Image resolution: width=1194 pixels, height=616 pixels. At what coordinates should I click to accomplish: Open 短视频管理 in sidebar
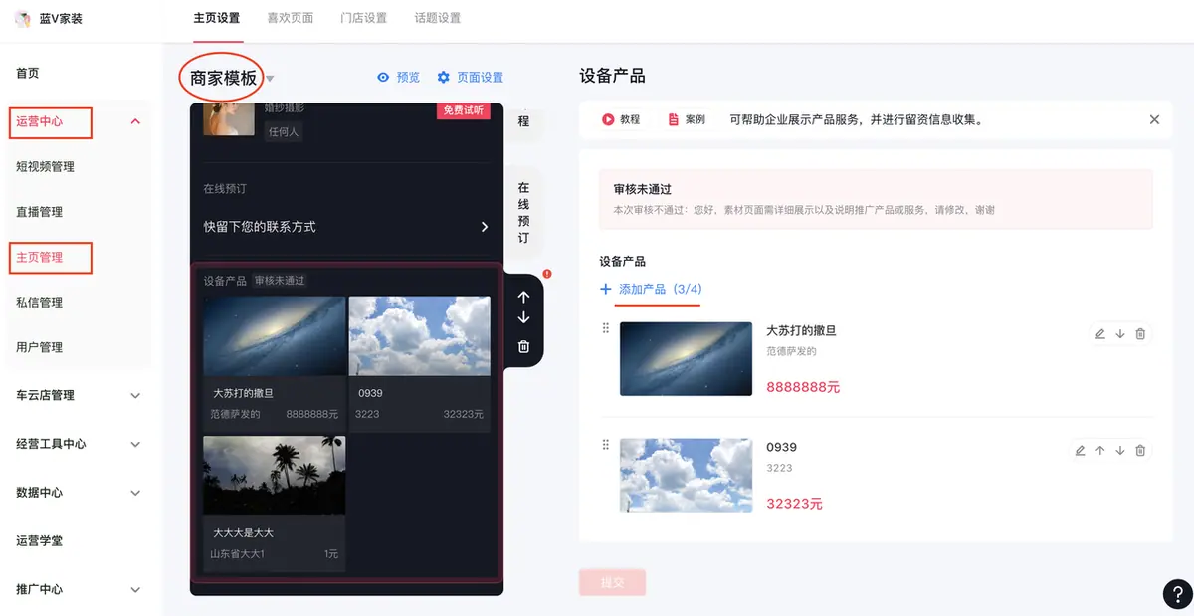(46, 167)
